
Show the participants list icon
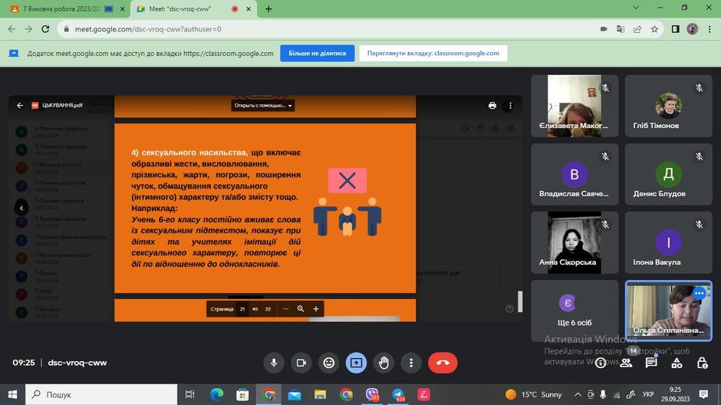[x=626, y=363]
